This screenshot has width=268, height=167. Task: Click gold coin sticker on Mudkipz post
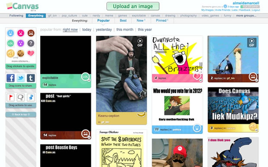click(253, 127)
